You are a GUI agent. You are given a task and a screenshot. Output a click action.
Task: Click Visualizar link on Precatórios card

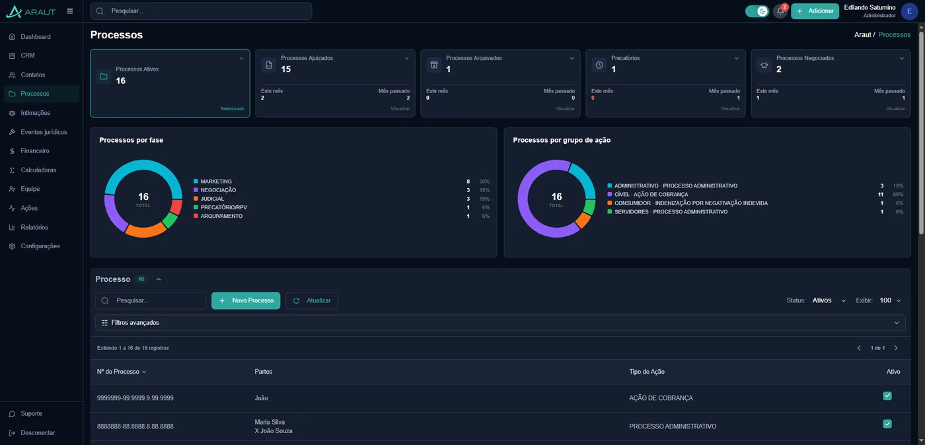tap(730, 109)
